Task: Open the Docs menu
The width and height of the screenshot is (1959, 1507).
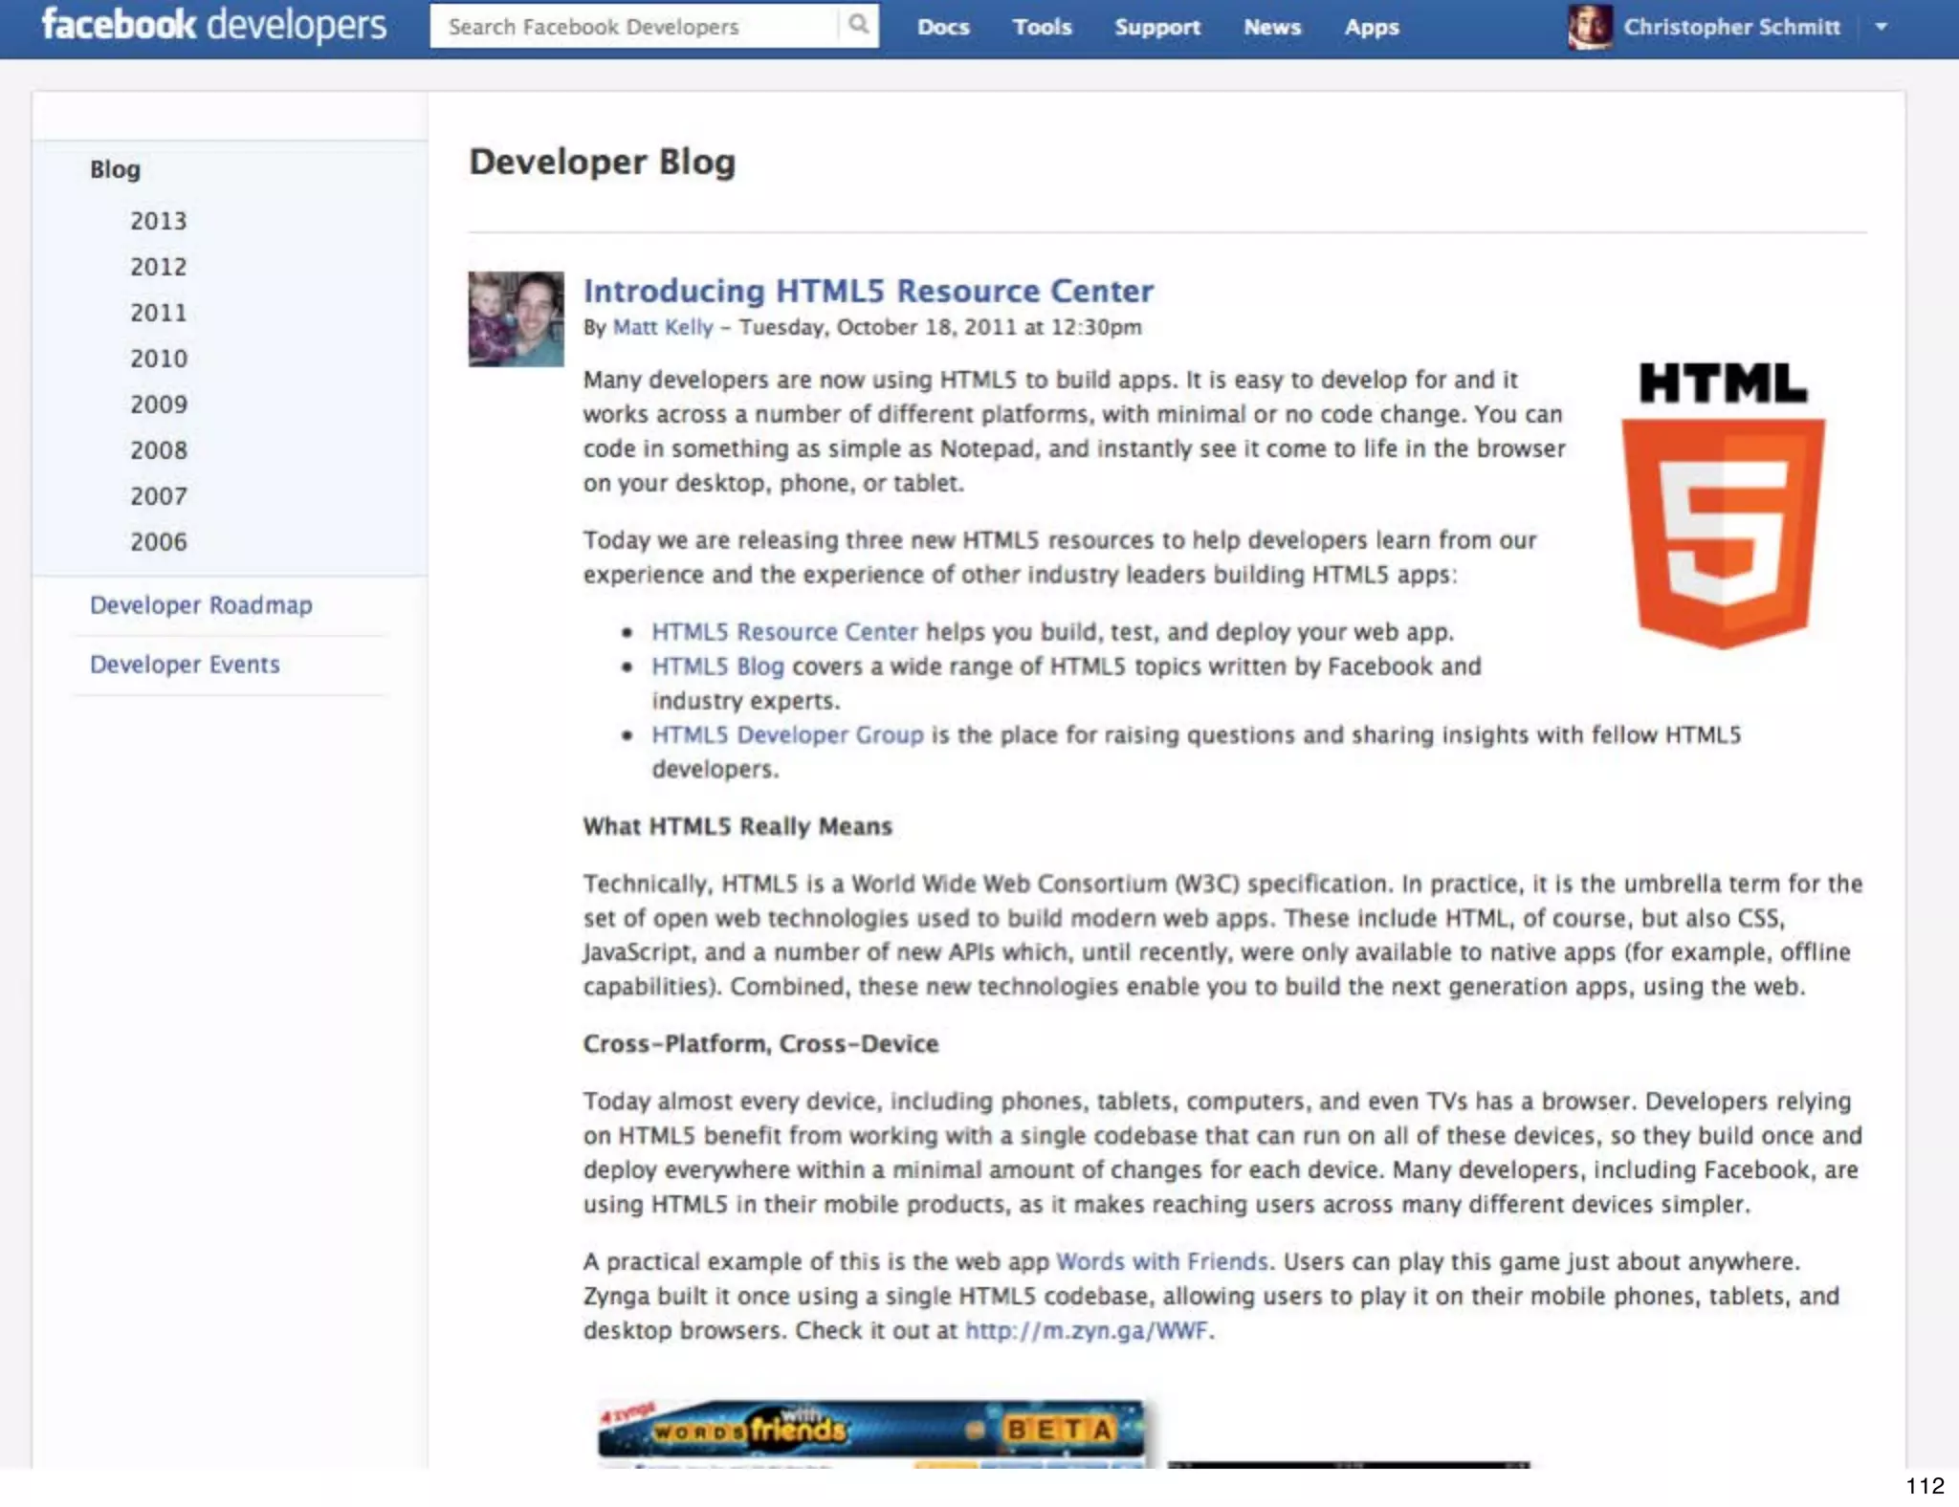Action: tap(943, 27)
